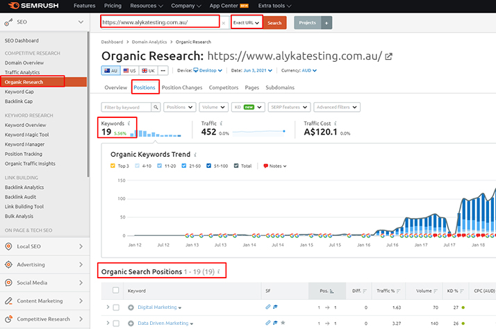Switch to the Competitors tab
Image resolution: width=496 pixels, height=329 pixels.
(x=224, y=87)
